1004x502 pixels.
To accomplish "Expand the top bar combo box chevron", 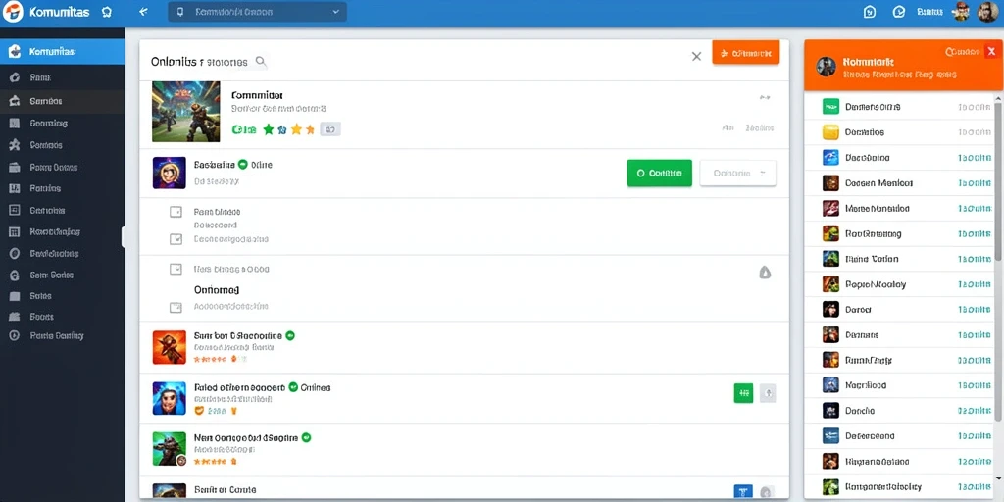I will click(x=335, y=12).
